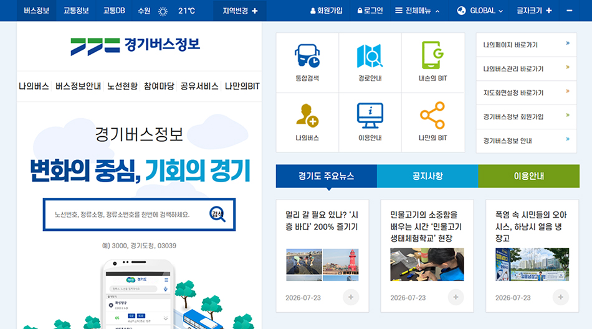Go to 나의페이지 바로가기 link
The width and height of the screenshot is (592, 329).
pos(527,45)
